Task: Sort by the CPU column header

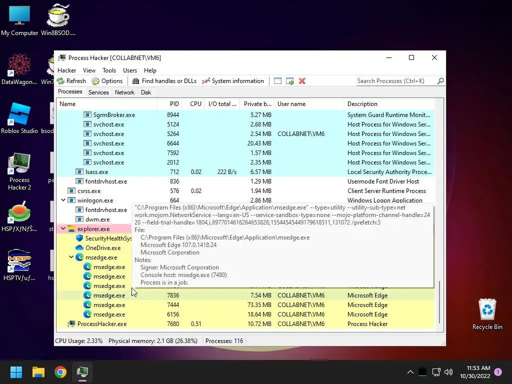Action: click(x=193, y=104)
